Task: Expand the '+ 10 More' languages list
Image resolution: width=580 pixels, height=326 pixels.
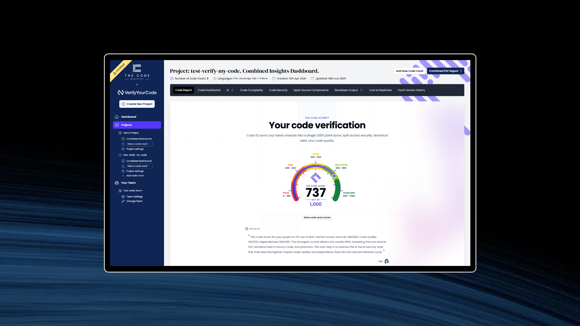Action: pyautogui.click(x=262, y=78)
